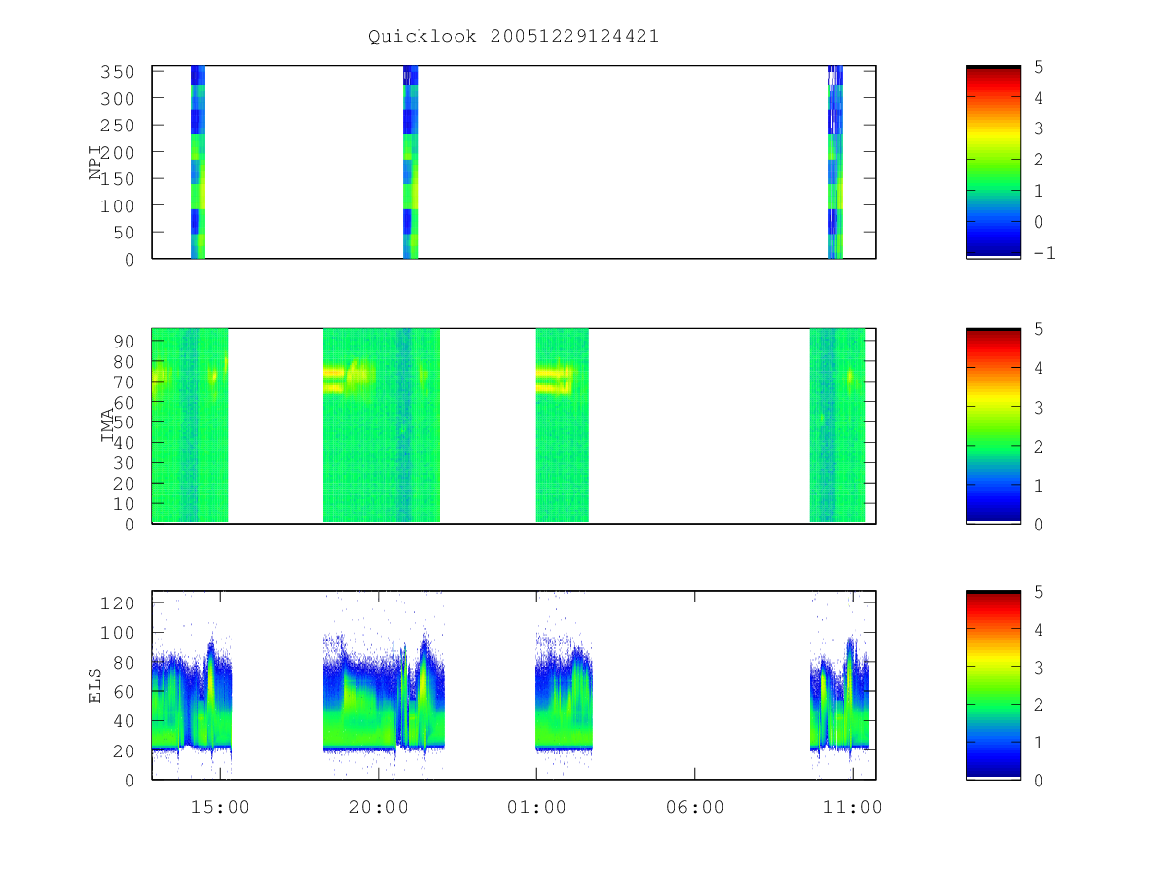Click the 250 tick label on NPI axis
This screenshot has width=1168, height=876.
point(118,126)
